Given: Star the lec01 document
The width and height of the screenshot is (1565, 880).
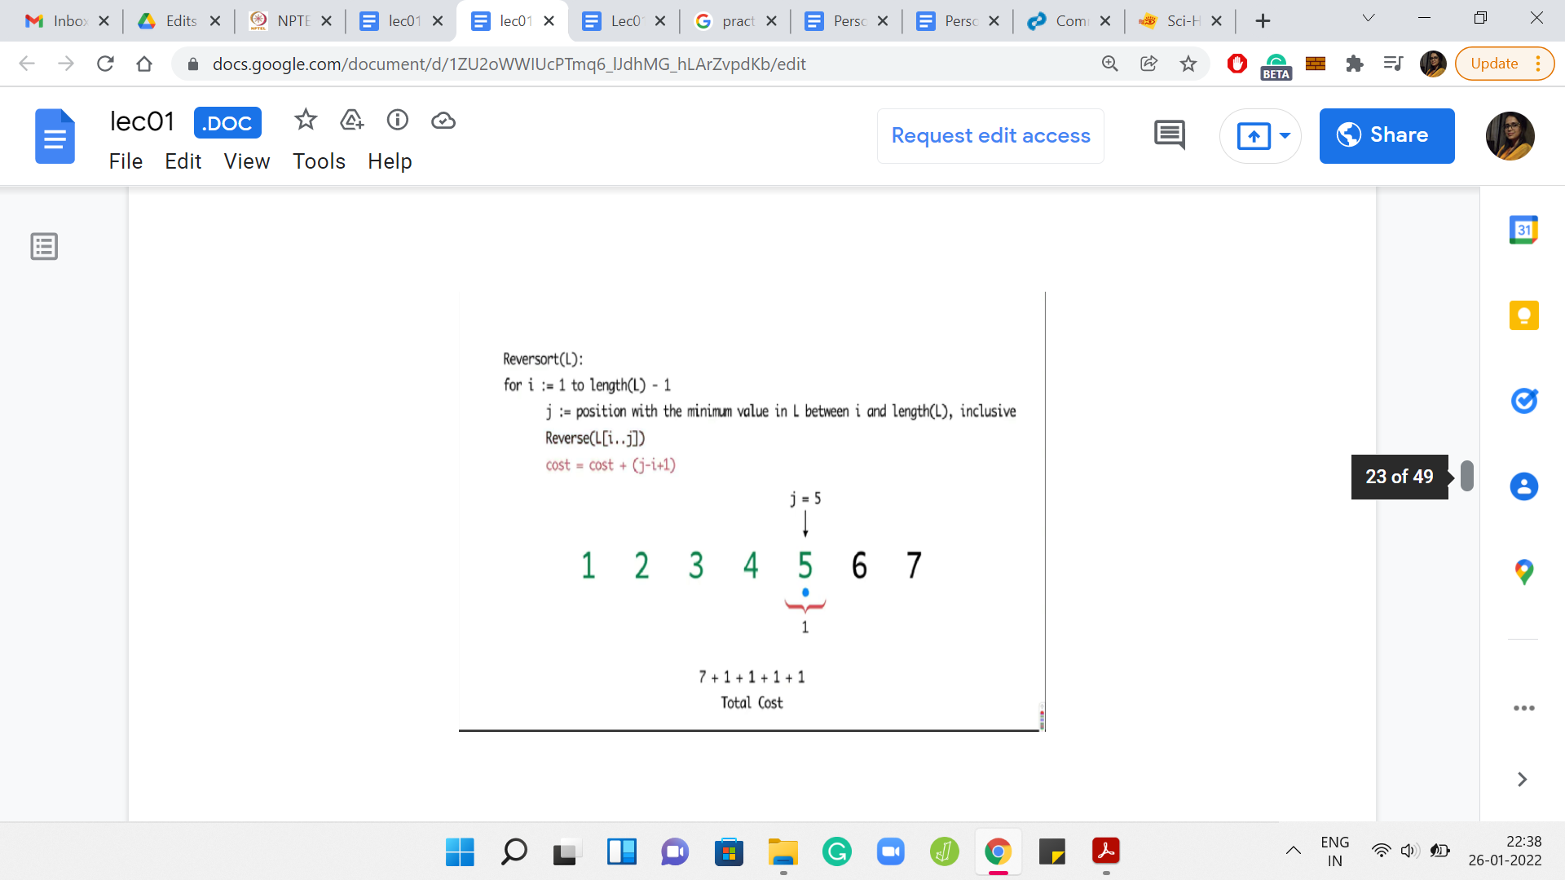Looking at the screenshot, I should pos(306,121).
